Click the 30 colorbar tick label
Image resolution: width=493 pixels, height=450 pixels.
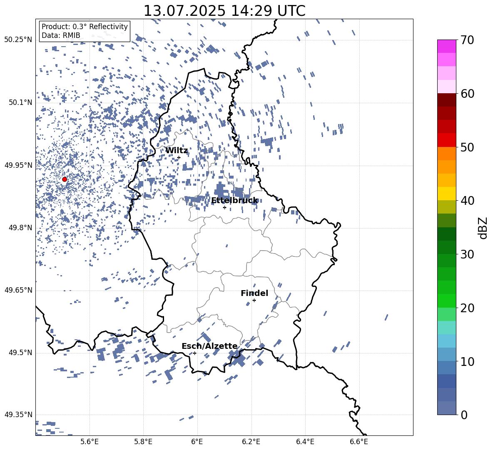[467, 254]
